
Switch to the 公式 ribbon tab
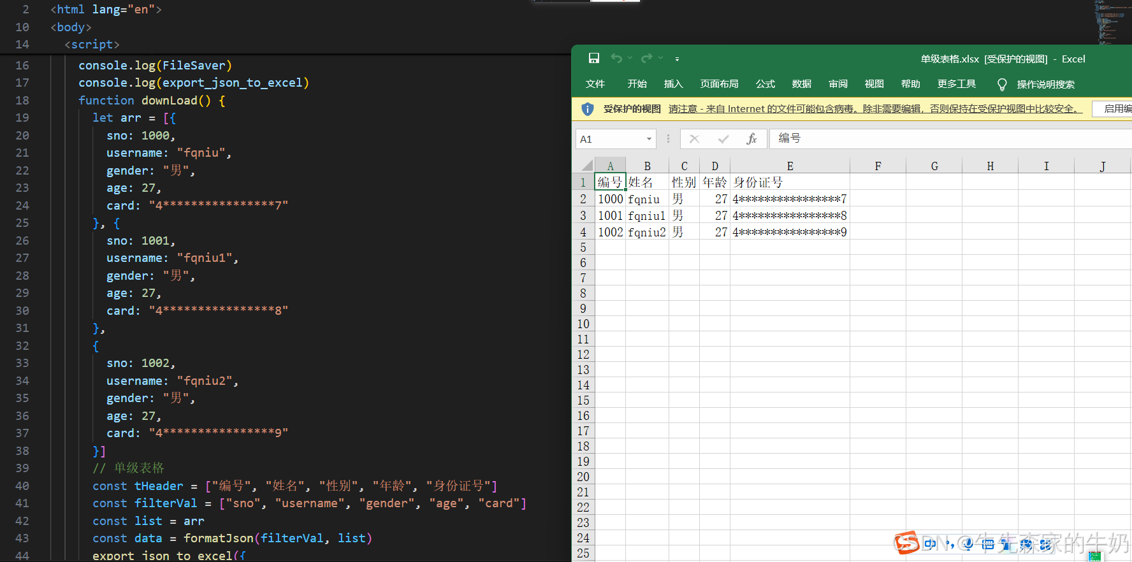[765, 84]
